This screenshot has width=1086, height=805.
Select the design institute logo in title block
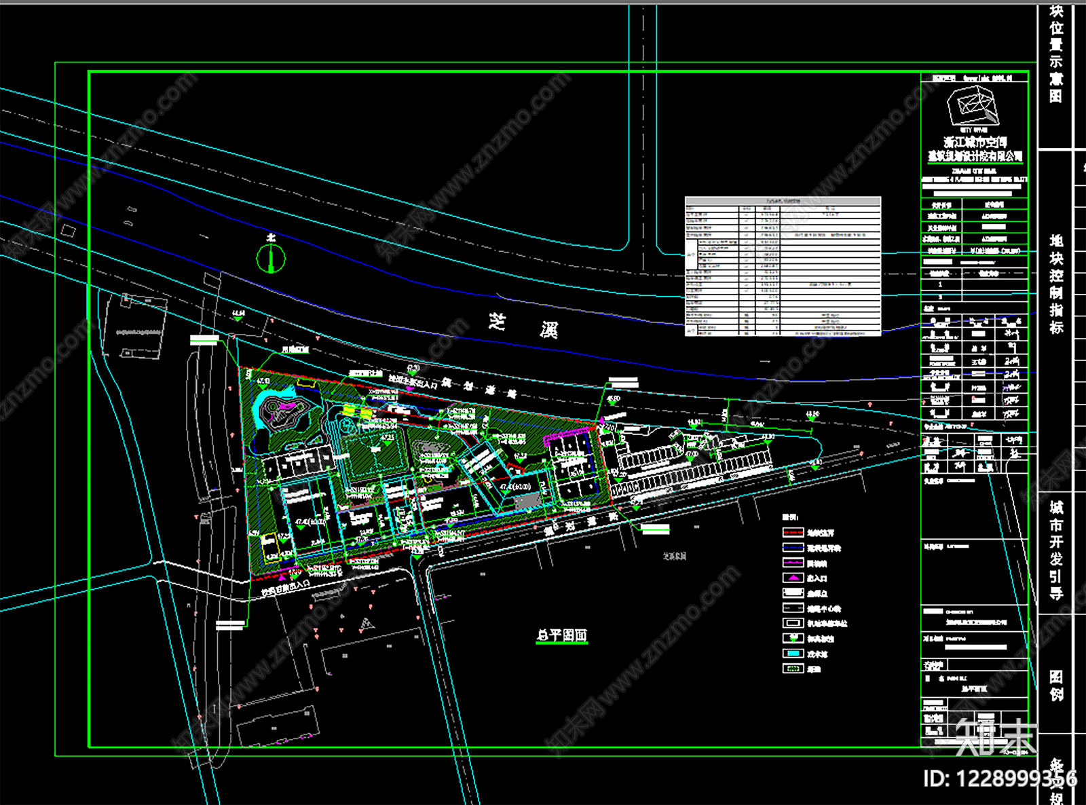tap(974, 106)
